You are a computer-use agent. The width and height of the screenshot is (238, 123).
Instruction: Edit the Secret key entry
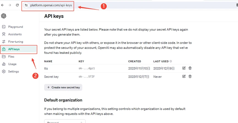click(184, 76)
